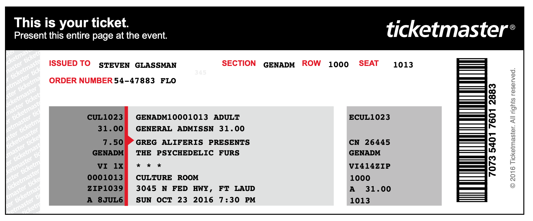Viewport: 533px width, 221px height.
Task: Click the SECTION label
Action: pyautogui.click(x=239, y=63)
